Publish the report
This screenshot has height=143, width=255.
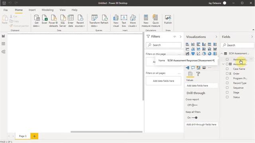[x=168, y=19]
